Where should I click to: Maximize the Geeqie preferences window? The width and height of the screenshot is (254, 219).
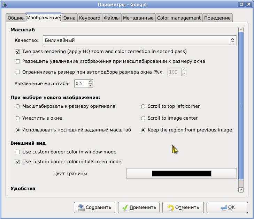(x=241, y=4)
